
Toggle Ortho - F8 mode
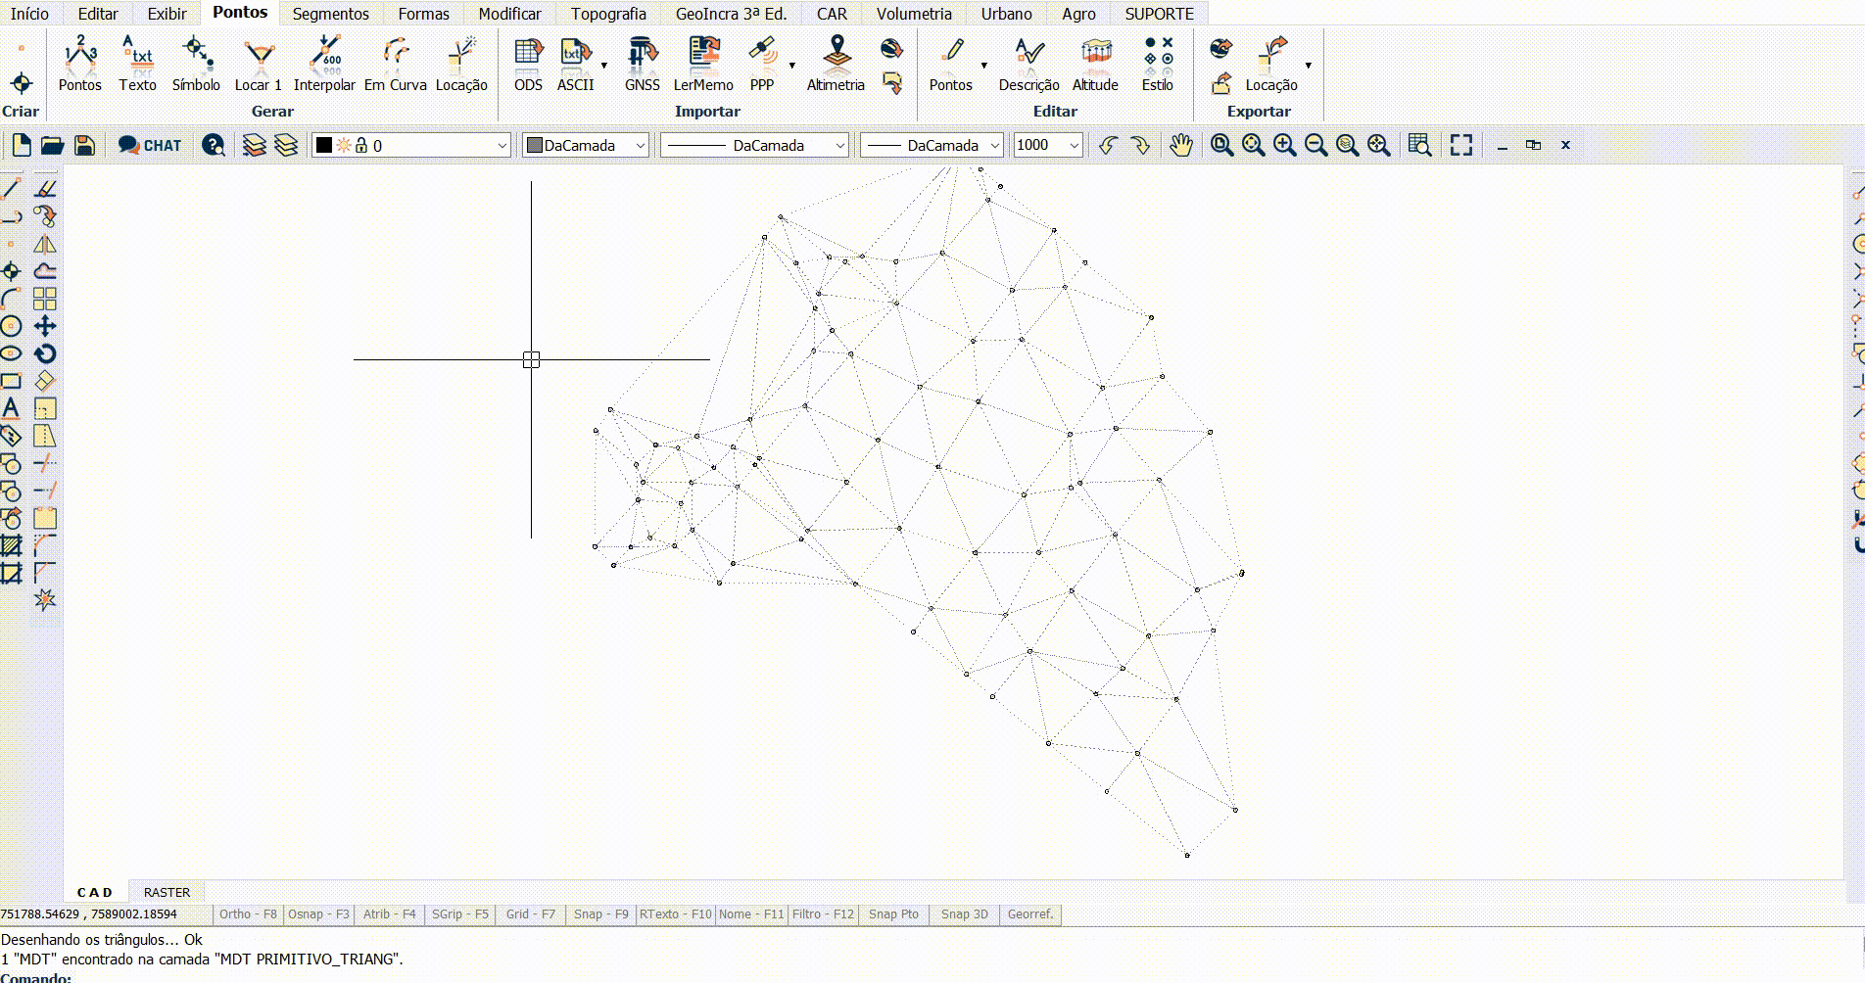[248, 914]
